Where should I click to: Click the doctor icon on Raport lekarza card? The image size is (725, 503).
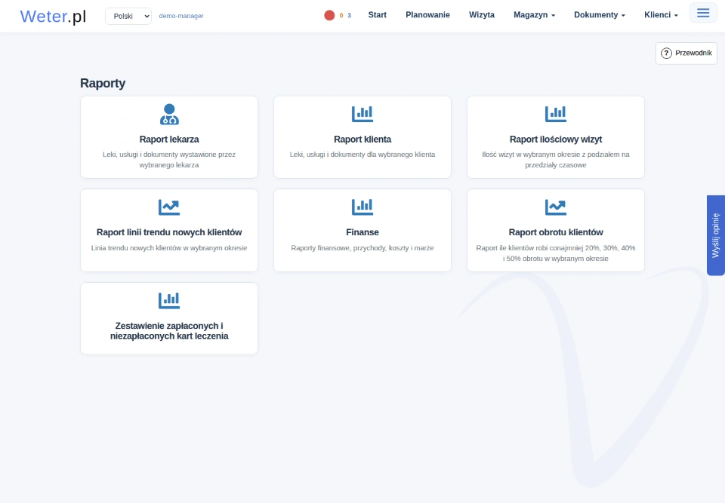point(169,114)
